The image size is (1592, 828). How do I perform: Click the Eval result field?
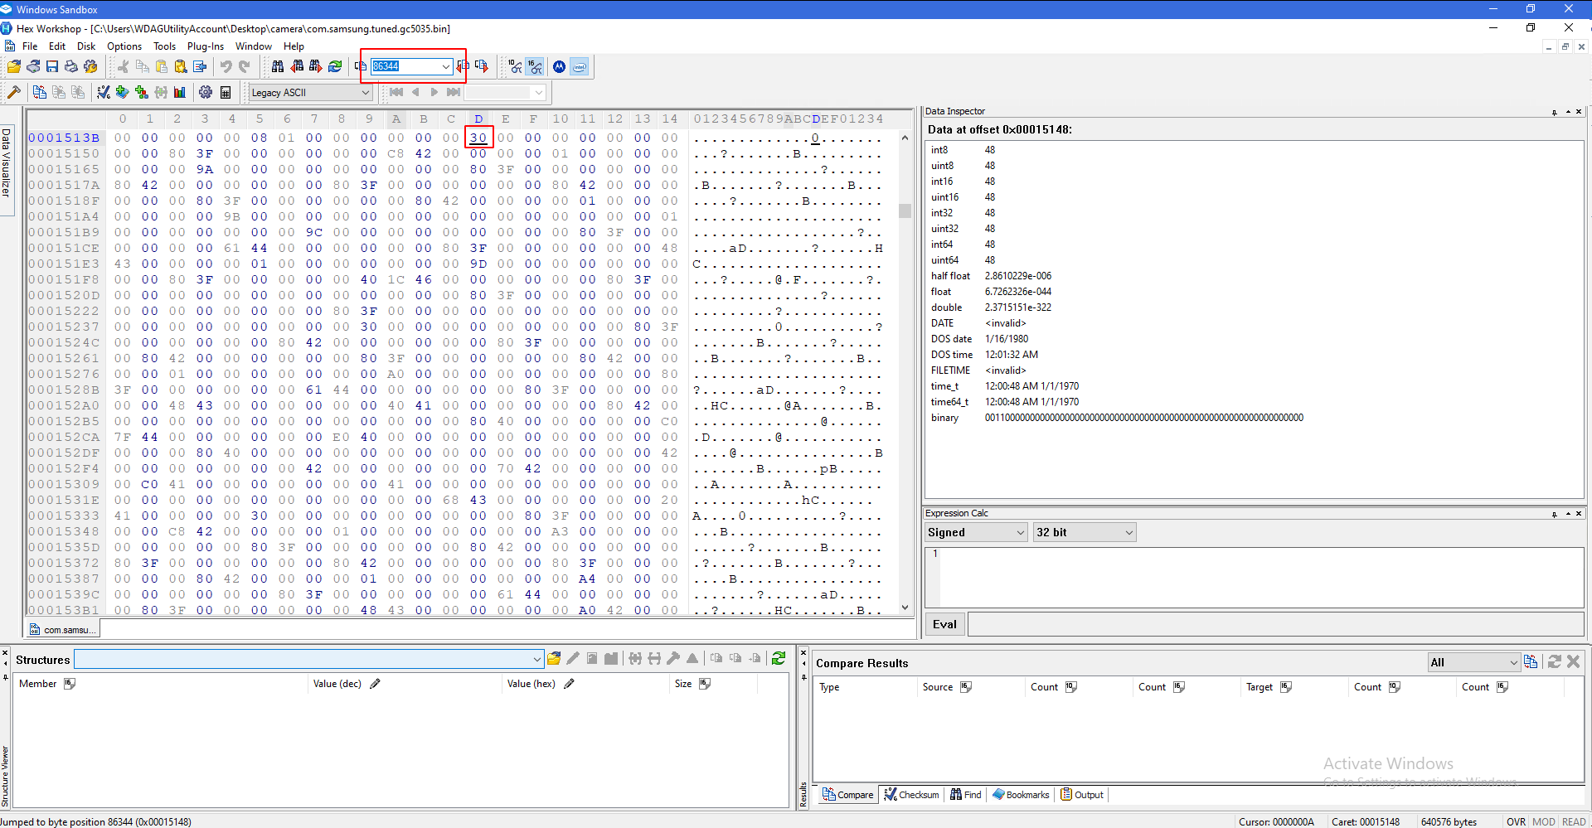(x=1275, y=624)
